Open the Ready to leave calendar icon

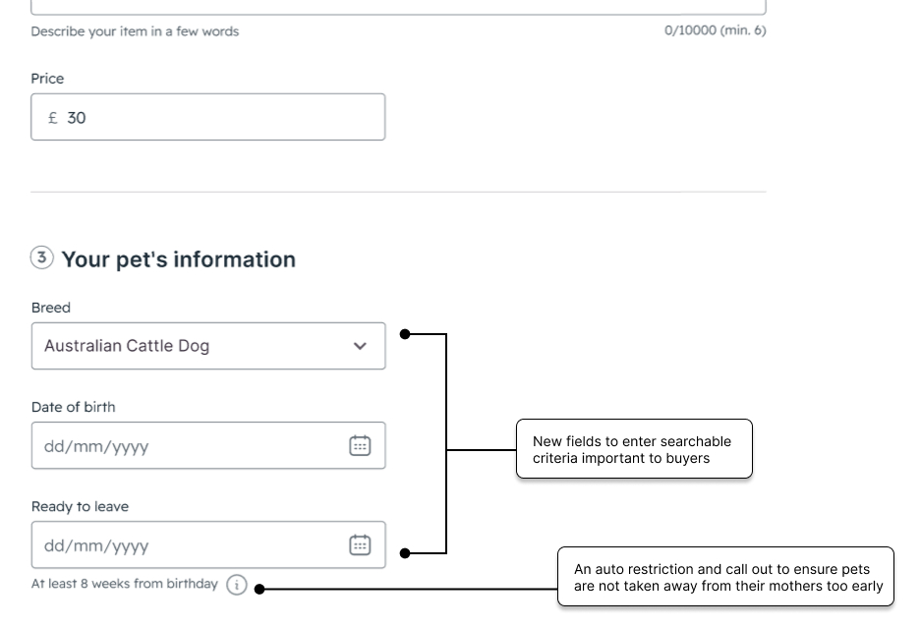tap(360, 545)
